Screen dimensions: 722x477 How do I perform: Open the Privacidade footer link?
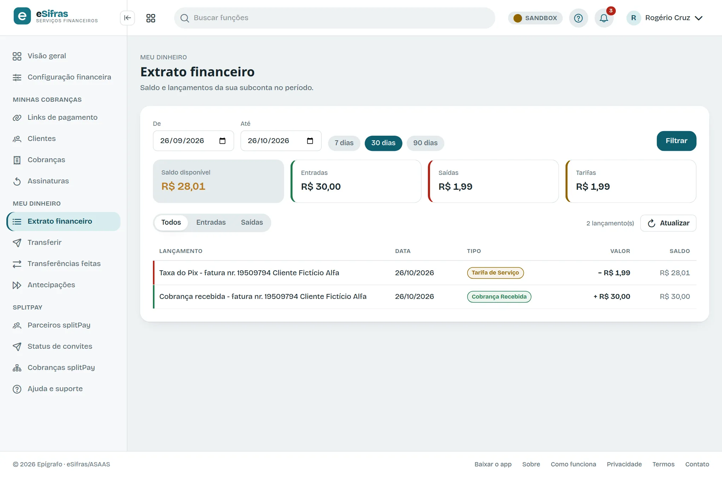[624, 464]
